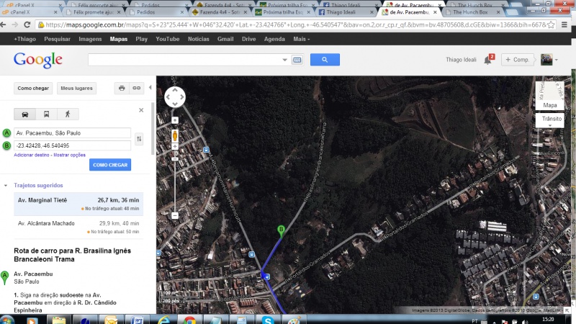Click the Meus lugares button
The width and height of the screenshot is (576, 324).
click(x=76, y=88)
